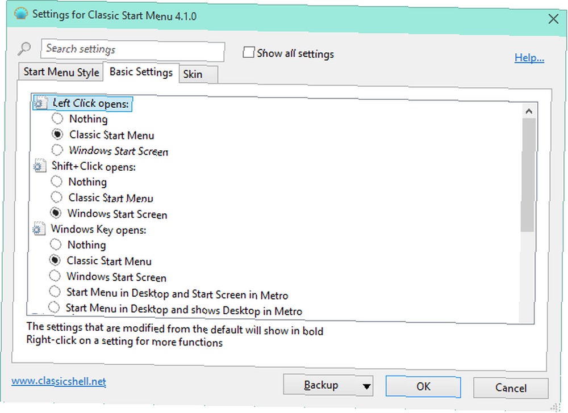
Task: Click the Cancel button
Action: coord(511,388)
